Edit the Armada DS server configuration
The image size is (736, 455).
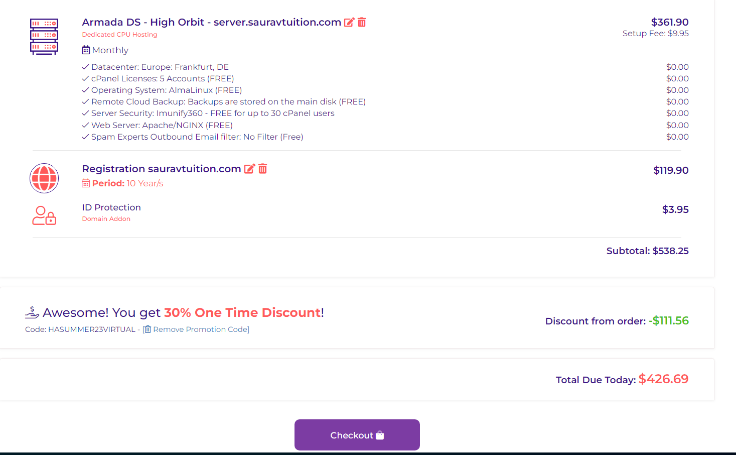(x=349, y=22)
